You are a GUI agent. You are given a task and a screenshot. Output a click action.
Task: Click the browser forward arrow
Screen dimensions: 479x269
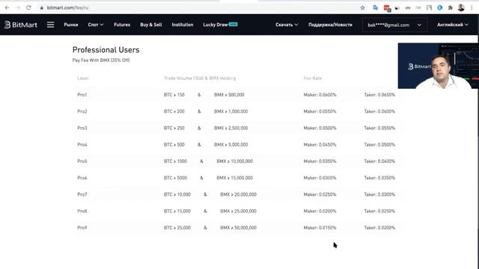tap(18, 7)
